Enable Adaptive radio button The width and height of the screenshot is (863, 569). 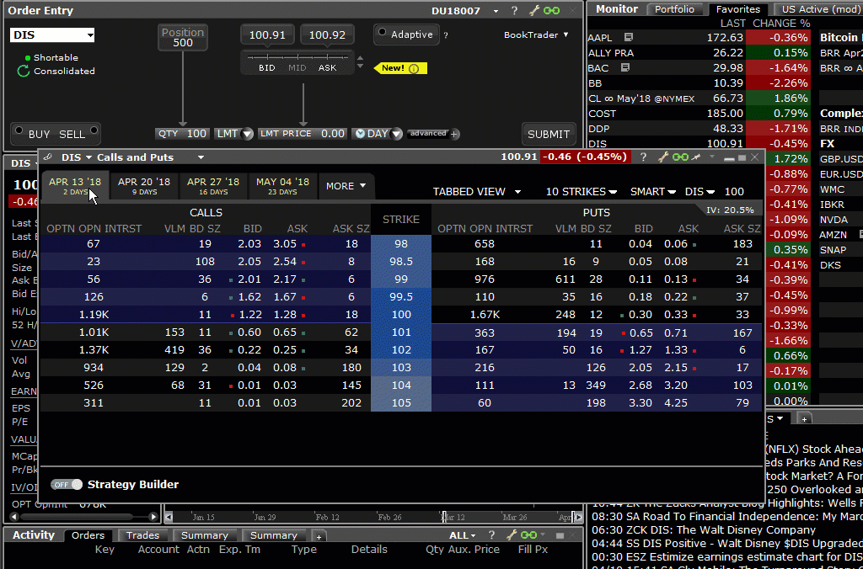pos(382,32)
